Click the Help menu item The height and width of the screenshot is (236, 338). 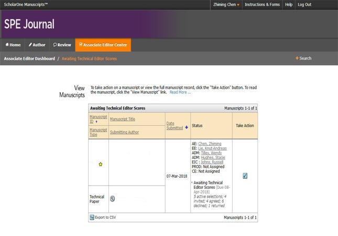coord(289,5)
